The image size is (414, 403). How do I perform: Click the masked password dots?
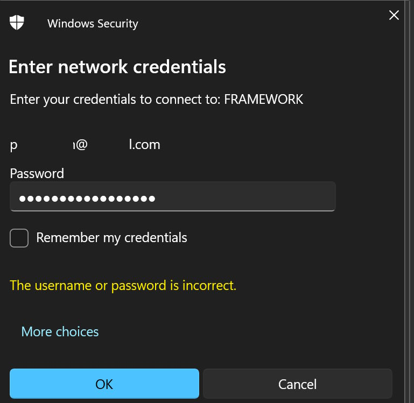(x=87, y=199)
